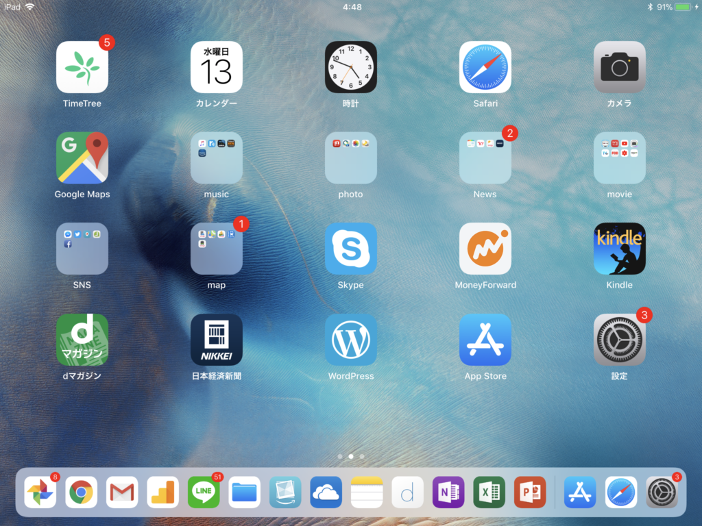Image resolution: width=702 pixels, height=526 pixels.
Task: Open the movie folder
Action: 619,158
